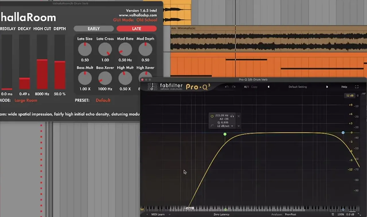Open the Default preset selector in ValhallaRoom
This screenshot has height=217, width=367.
pos(103,100)
